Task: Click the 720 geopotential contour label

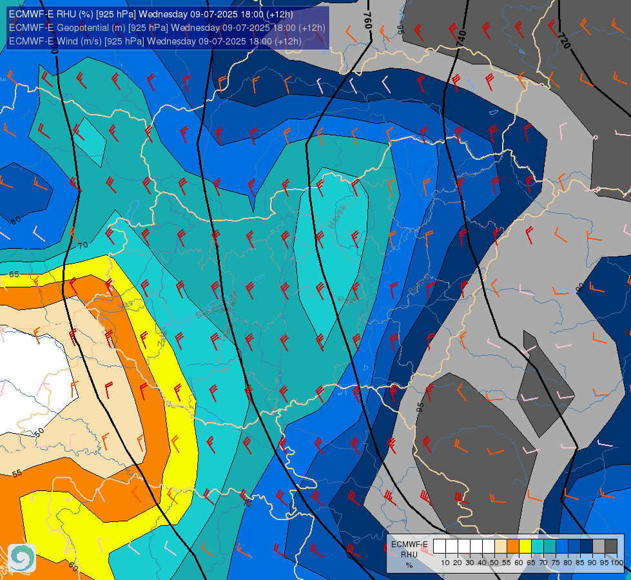Action: (x=564, y=41)
